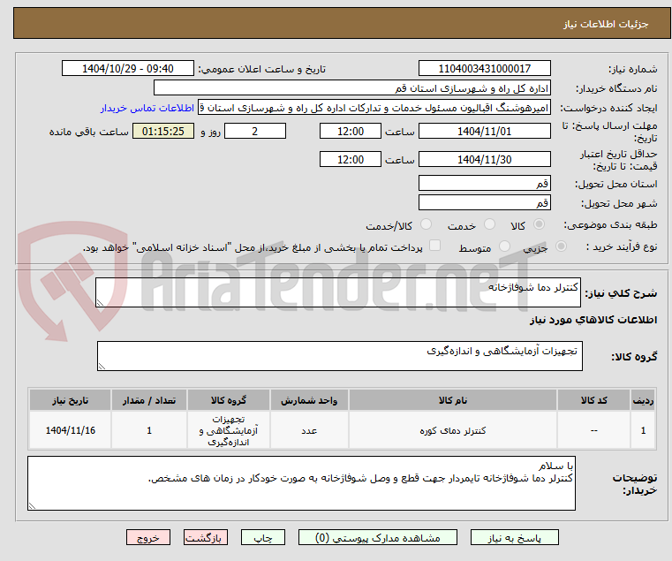Click the جزئیات اطلاعات نیاز header title
This screenshot has height=561, width=672.
pos(606,24)
